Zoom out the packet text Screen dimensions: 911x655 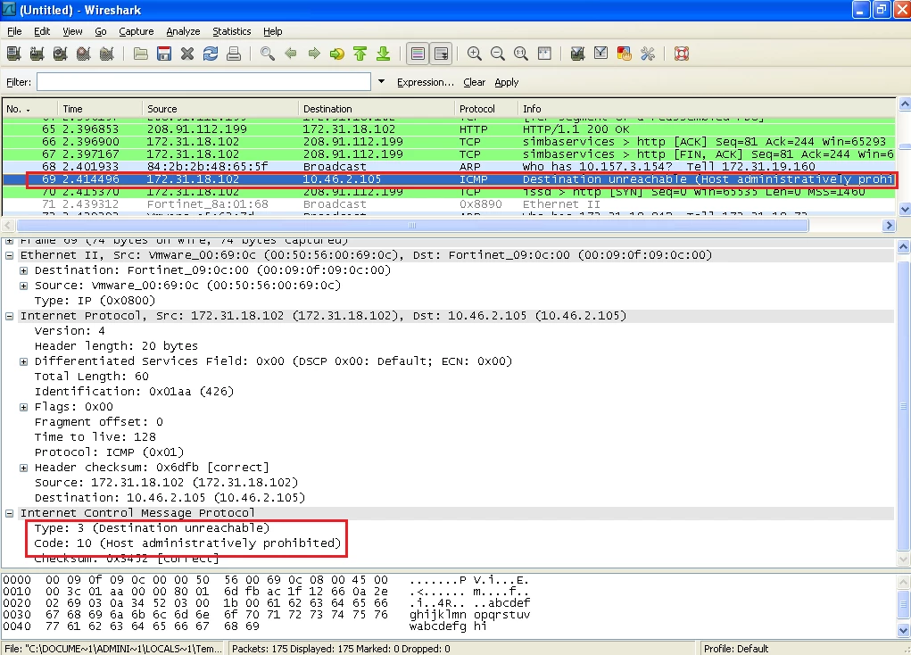pos(497,54)
